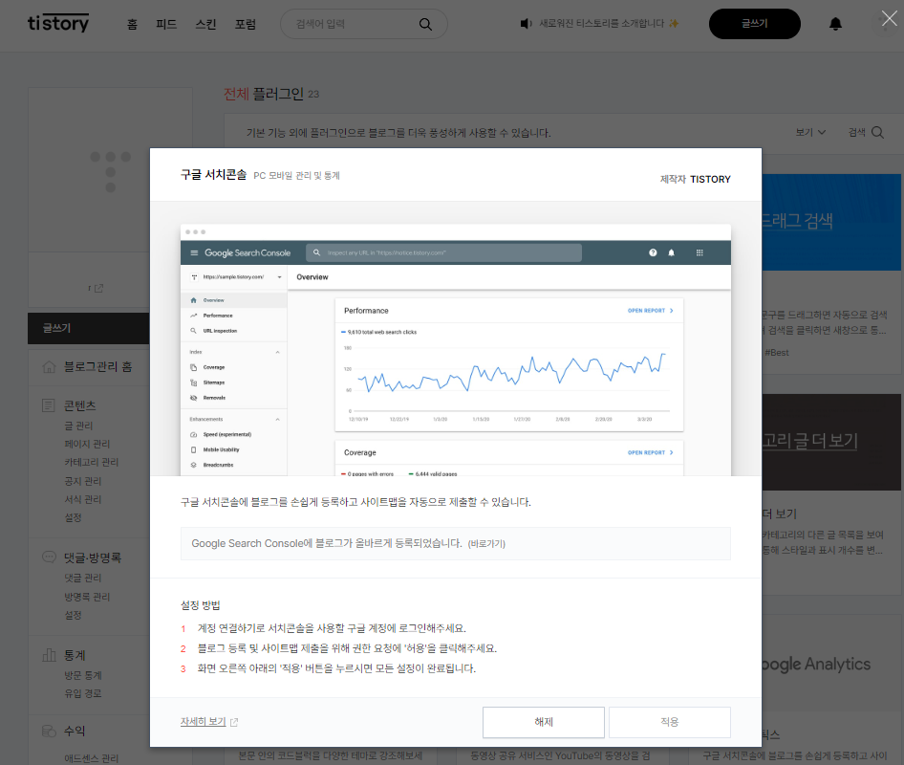Open 설정 under 콘텐츠

[x=73, y=517]
